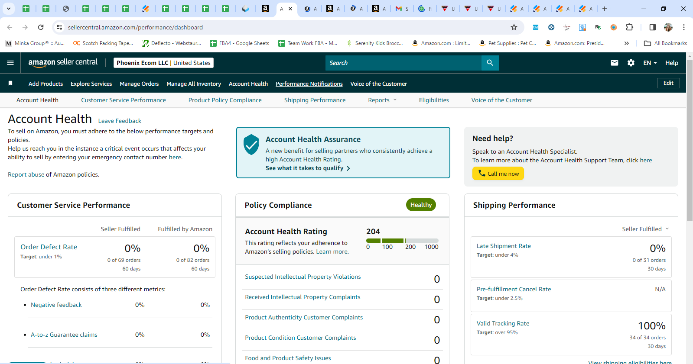Open the Late Shipment Rate link
693x364 pixels.
click(504, 246)
